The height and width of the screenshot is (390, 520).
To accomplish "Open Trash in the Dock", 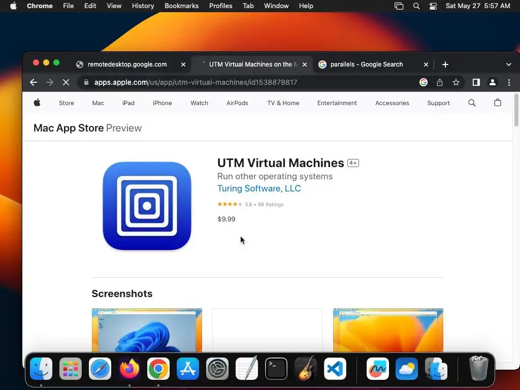I will [478, 369].
